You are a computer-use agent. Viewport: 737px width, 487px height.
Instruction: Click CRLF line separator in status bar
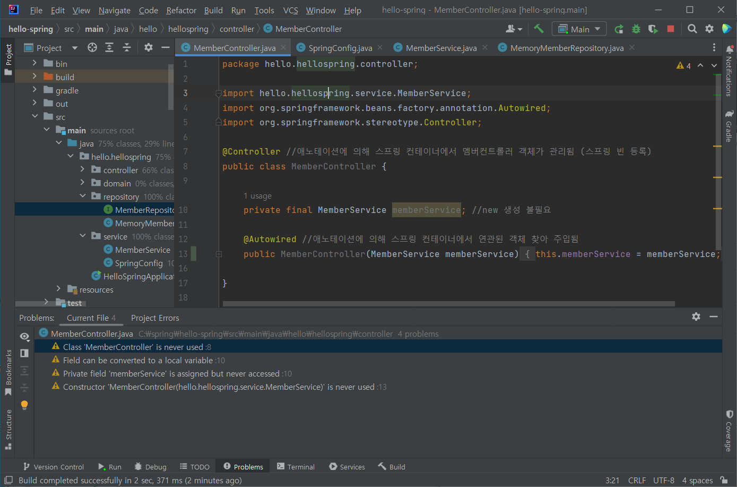(637, 480)
